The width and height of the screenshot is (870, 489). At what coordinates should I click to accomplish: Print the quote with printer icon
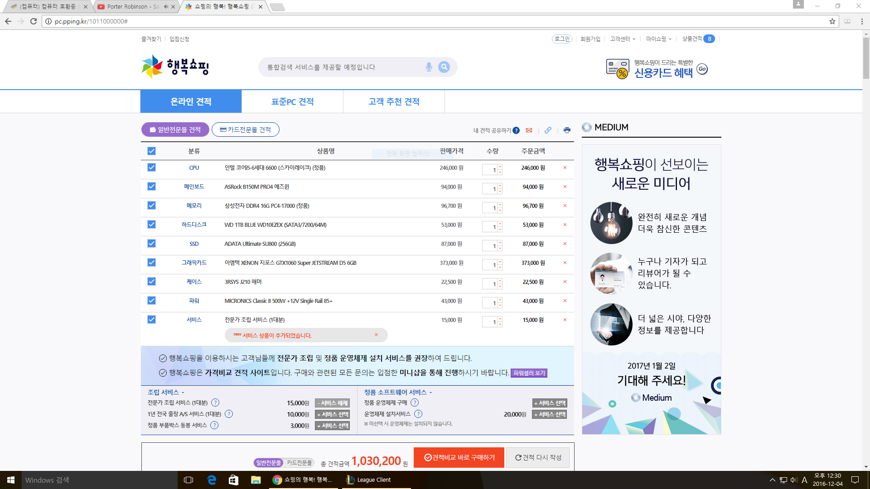point(567,130)
